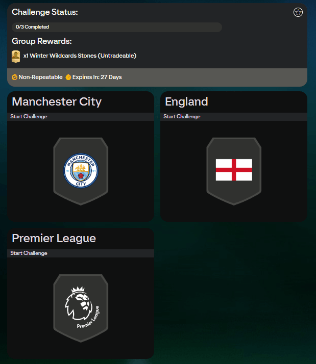Click the expiry stopwatch icon
Viewport: 316px width, 364px height.
coord(68,77)
